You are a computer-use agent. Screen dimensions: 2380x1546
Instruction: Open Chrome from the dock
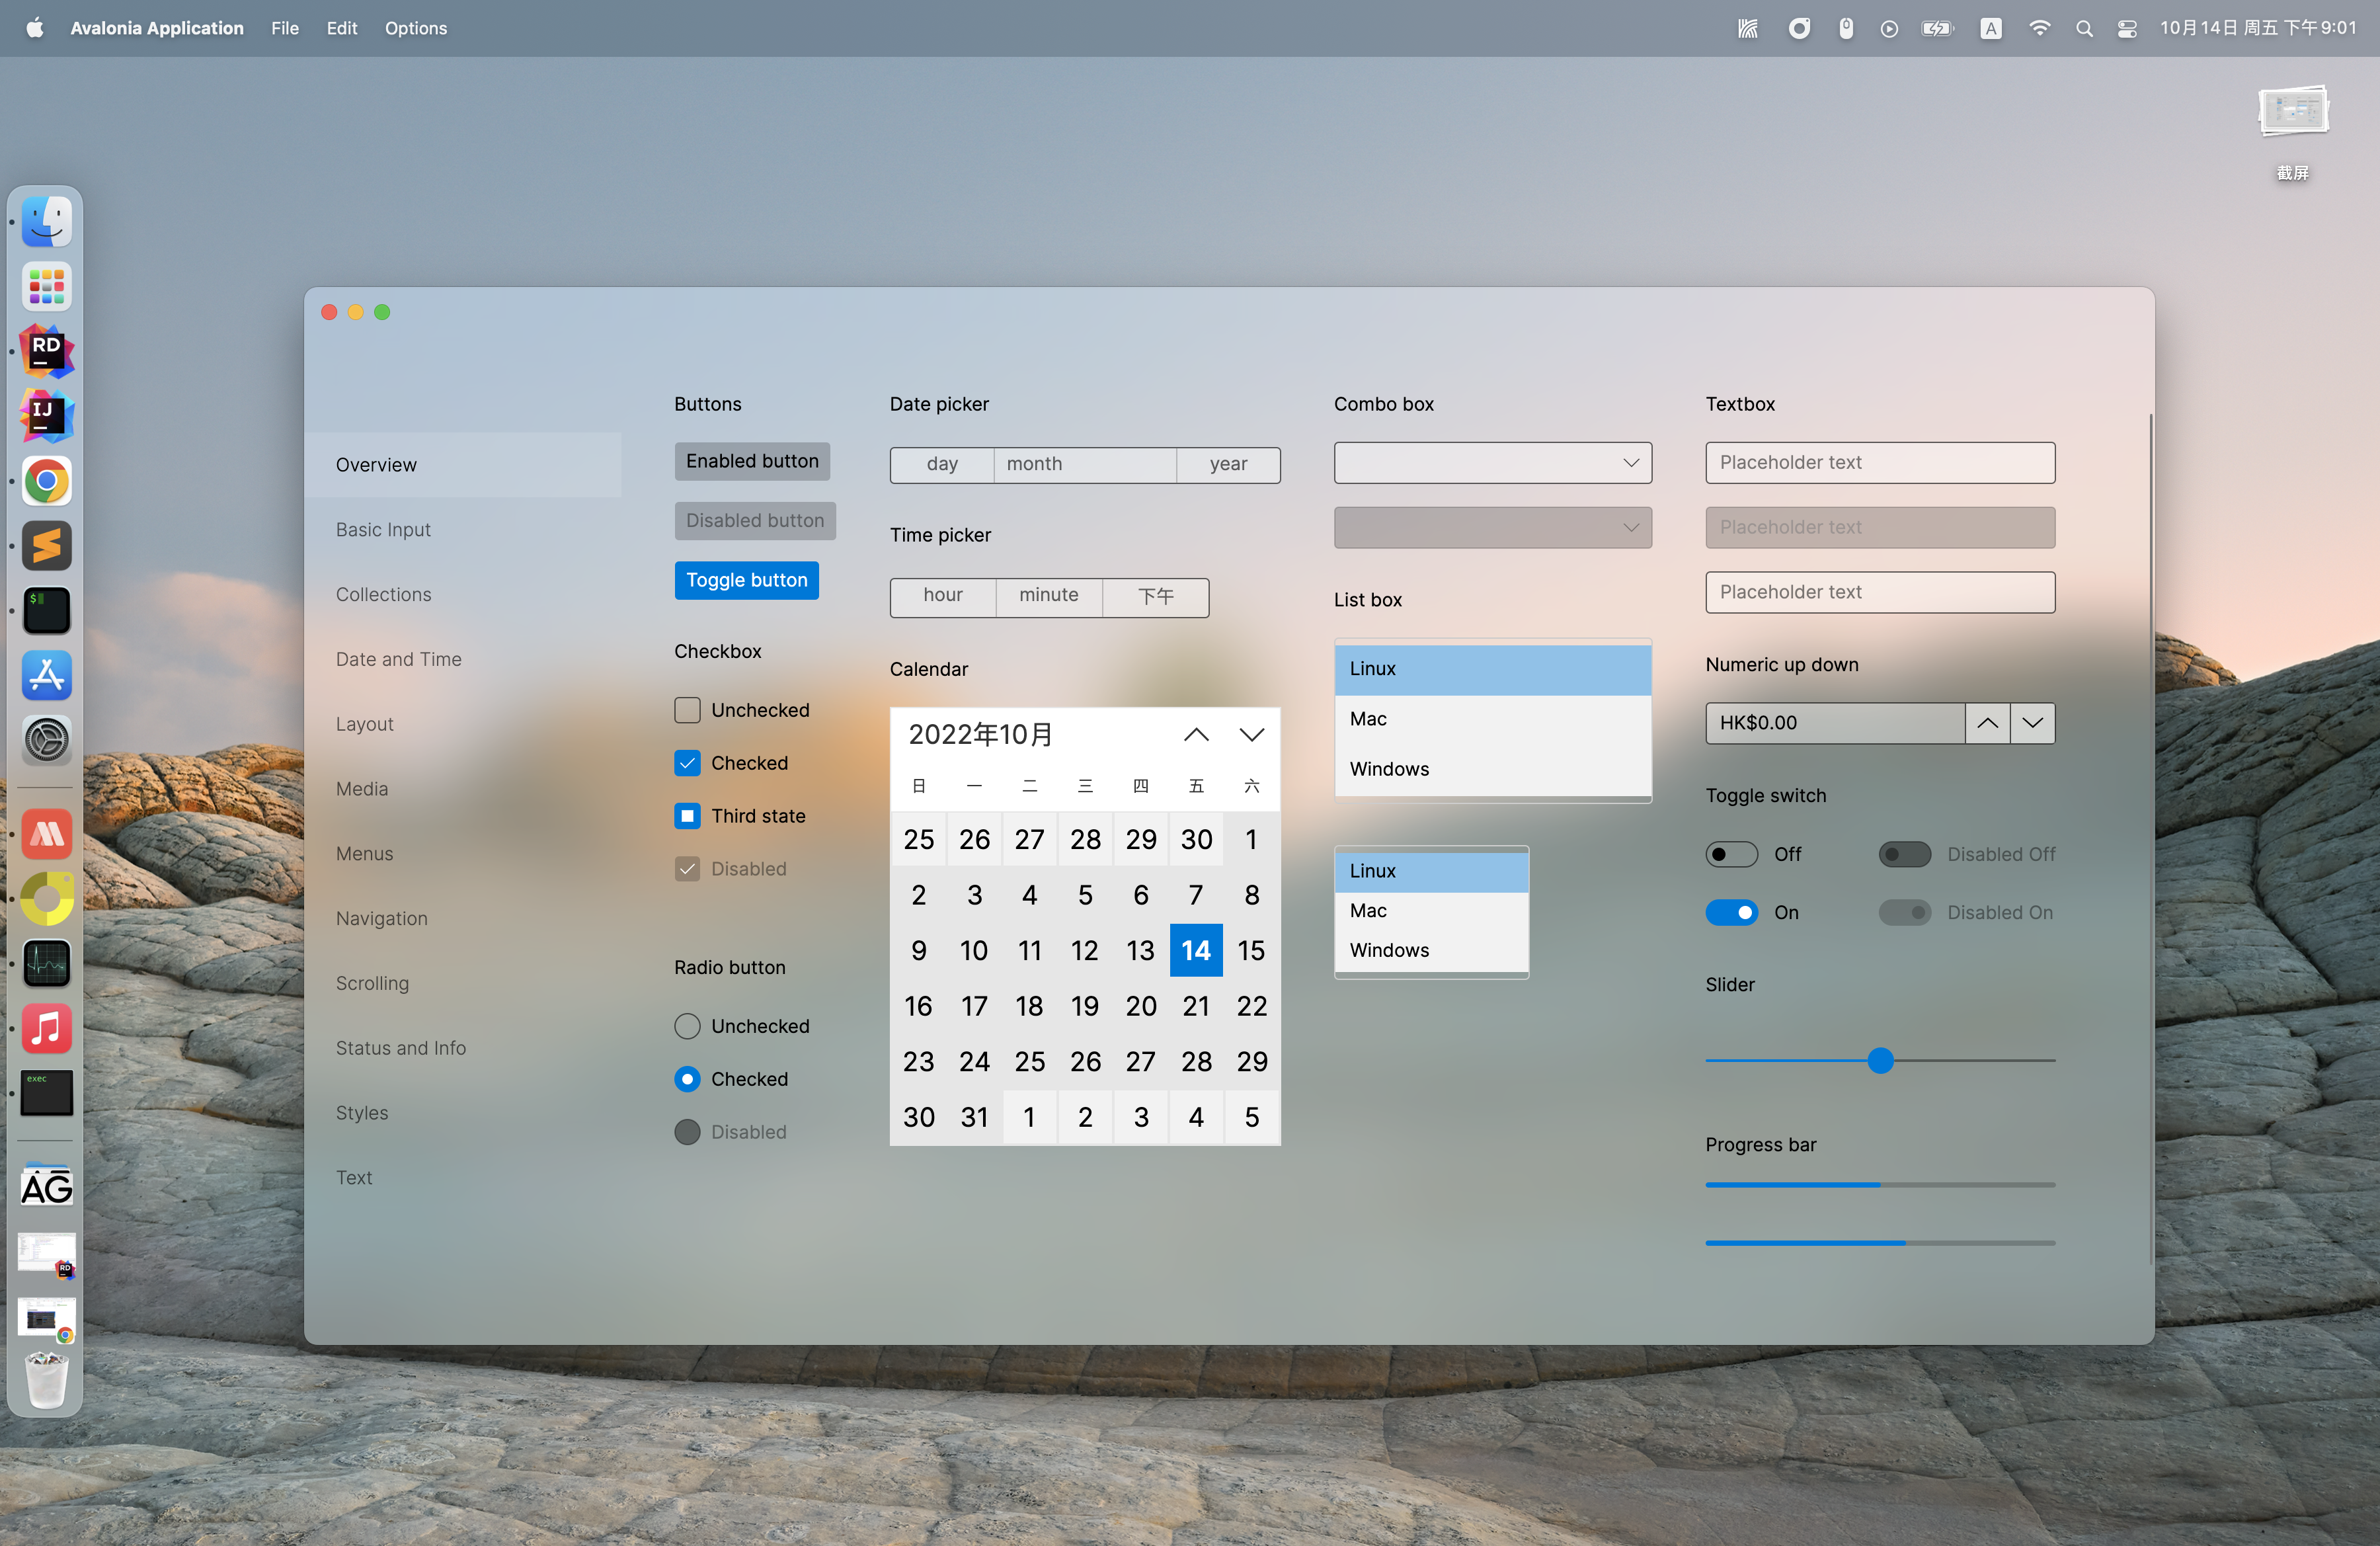click(x=46, y=481)
